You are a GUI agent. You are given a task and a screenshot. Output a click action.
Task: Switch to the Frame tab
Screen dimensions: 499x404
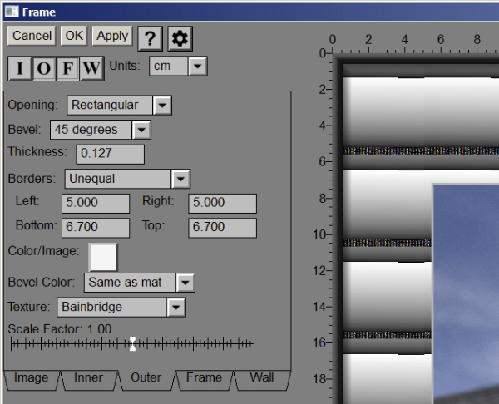click(x=204, y=378)
